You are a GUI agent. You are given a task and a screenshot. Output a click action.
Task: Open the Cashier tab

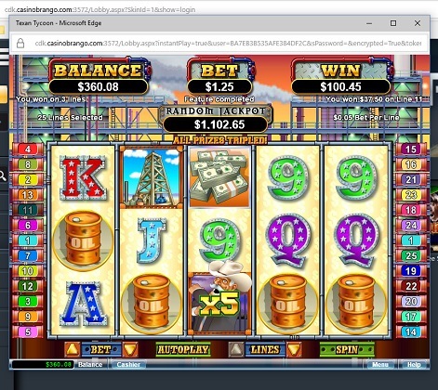[x=128, y=365]
